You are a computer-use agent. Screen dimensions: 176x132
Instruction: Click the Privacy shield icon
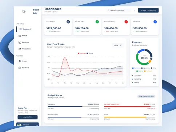(x=20, y=61)
